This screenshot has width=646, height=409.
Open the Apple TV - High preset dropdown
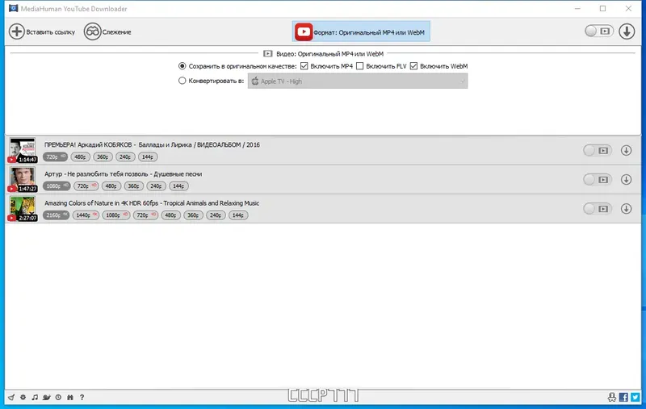pos(358,81)
